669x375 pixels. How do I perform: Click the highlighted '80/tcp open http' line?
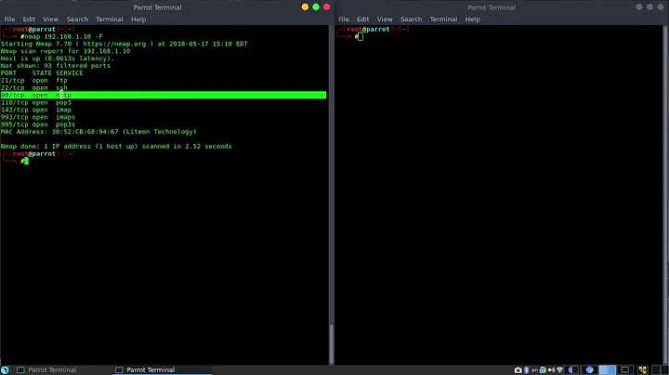click(164, 95)
